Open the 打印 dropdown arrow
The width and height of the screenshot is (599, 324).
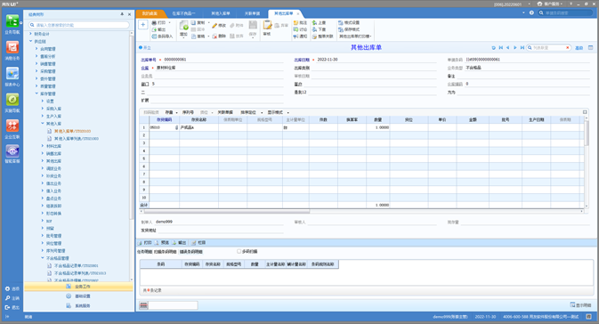coord(170,22)
